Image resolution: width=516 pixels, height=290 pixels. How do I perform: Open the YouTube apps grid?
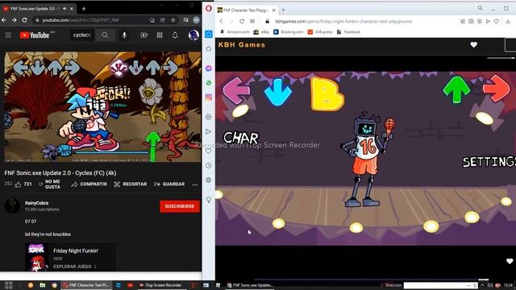pyautogui.click(x=160, y=35)
